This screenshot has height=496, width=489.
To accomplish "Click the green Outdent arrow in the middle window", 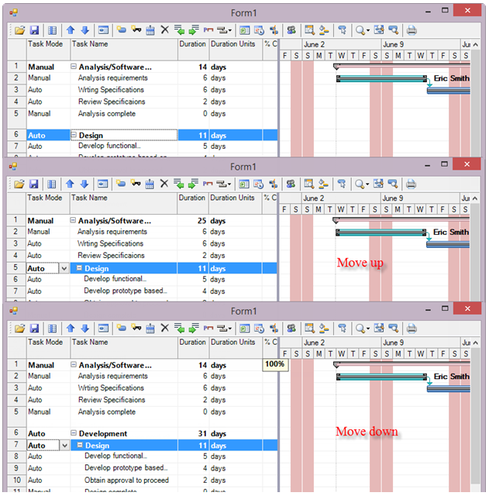I will [178, 184].
